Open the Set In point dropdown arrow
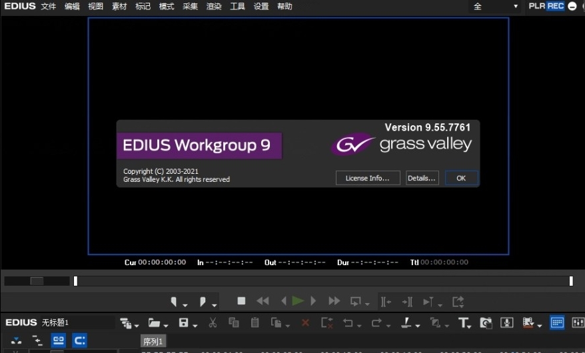 185,305
